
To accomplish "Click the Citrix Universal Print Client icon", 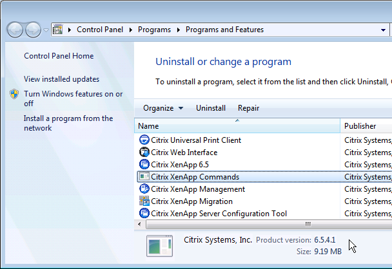I will point(144,140).
